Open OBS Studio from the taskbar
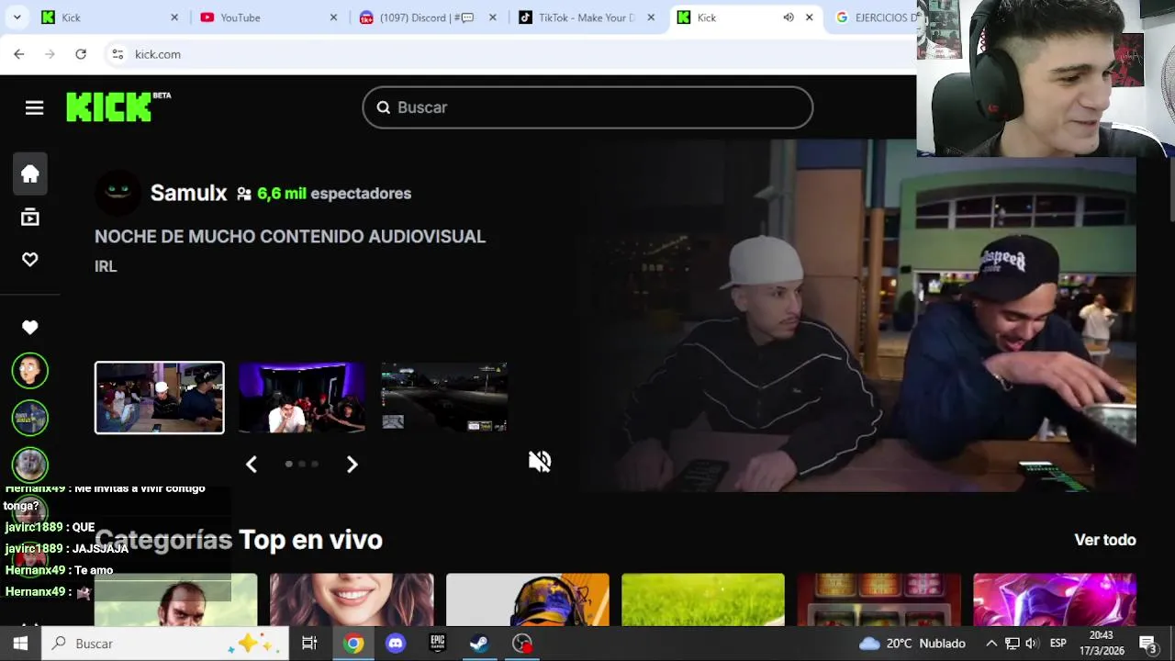Image resolution: width=1175 pixels, height=661 pixels. click(x=522, y=644)
